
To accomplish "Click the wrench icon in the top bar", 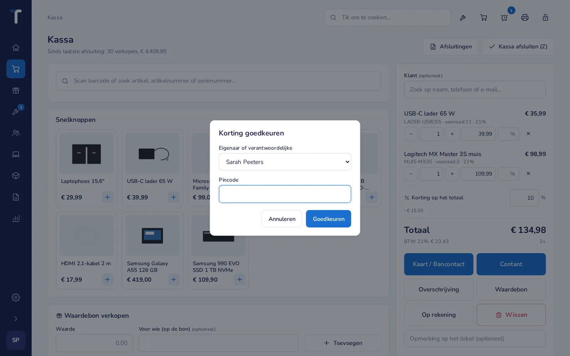I will pos(463,17).
